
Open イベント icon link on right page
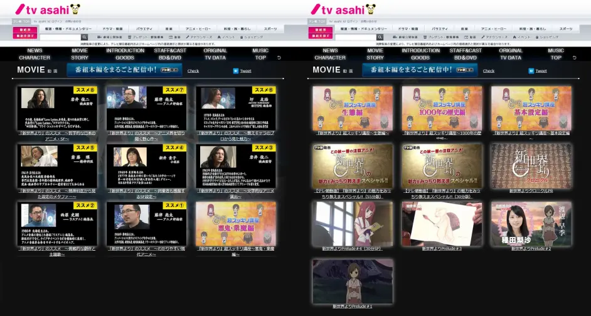click(521, 37)
